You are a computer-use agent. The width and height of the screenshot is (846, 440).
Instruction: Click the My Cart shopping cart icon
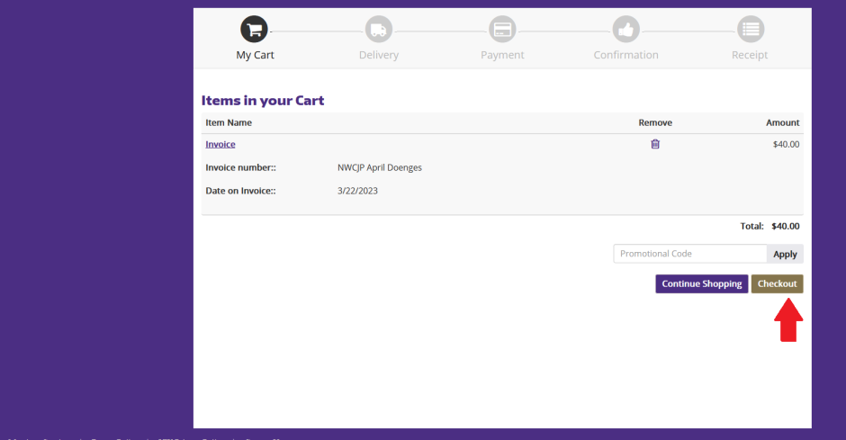click(x=254, y=29)
